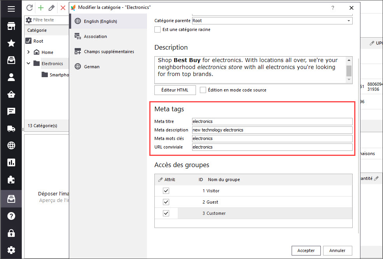Viewport: 383px width, 259px height.
Task: Click in the Meta titre field
Action: (272, 121)
